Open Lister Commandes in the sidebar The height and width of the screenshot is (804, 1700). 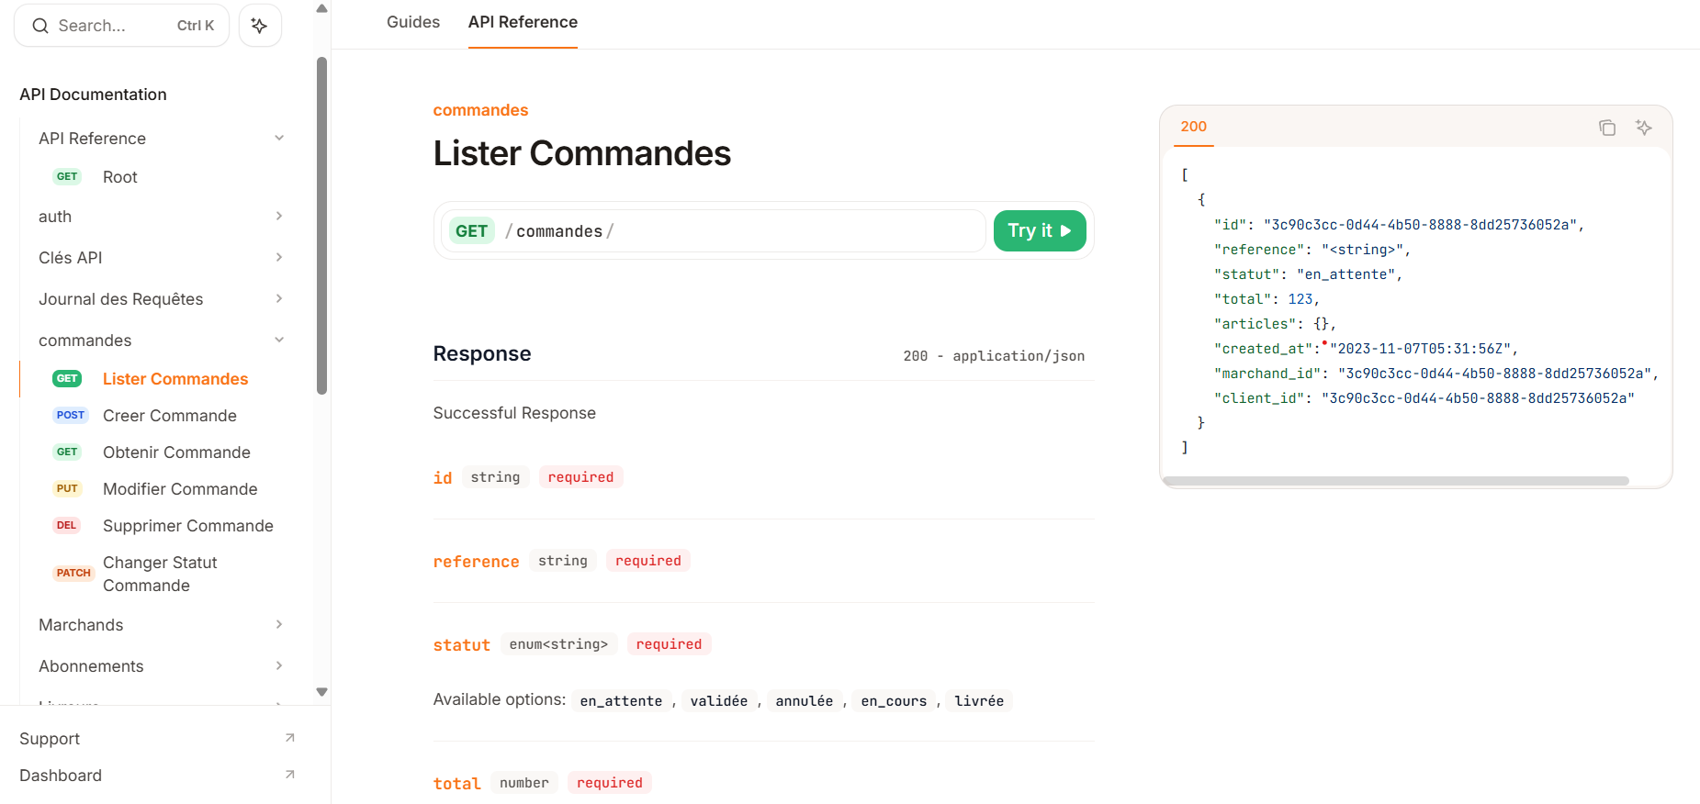click(x=175, y=379)
